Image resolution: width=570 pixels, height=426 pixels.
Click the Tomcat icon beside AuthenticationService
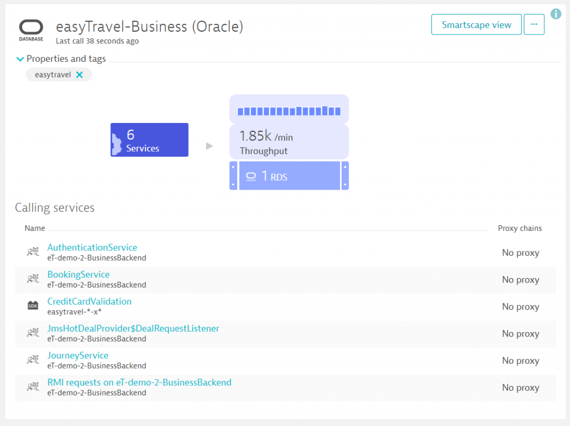click(33, 252)
